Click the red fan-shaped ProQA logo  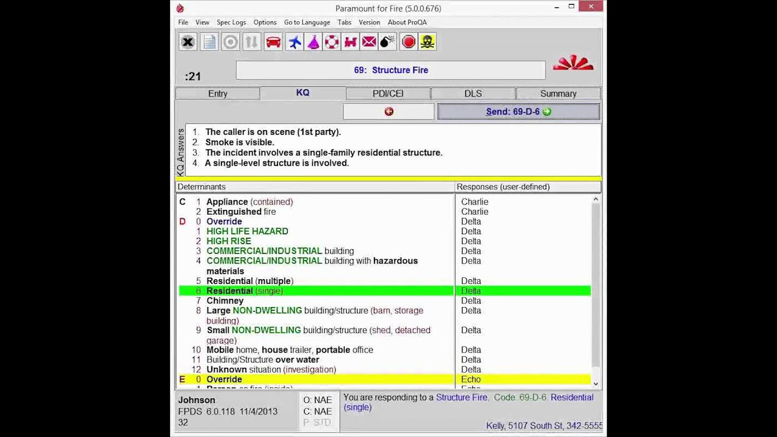coord(573,63)
